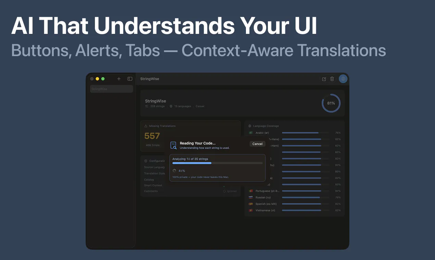Screen dimensions: 435x260
Task: Click the "Missing Translations" heading
Action: tap(162, 126)
